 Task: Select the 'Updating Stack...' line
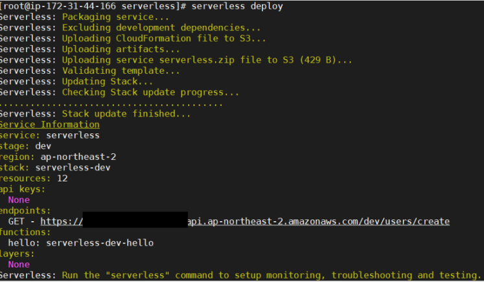[x=76, y=81]
